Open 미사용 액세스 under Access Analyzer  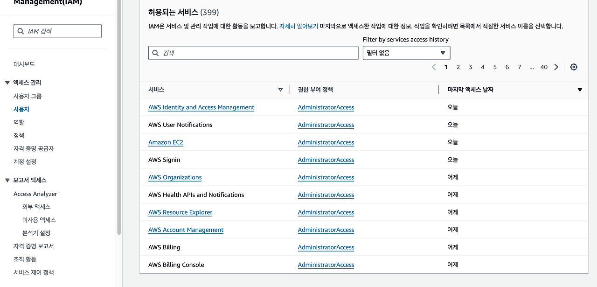click(39, 219)
